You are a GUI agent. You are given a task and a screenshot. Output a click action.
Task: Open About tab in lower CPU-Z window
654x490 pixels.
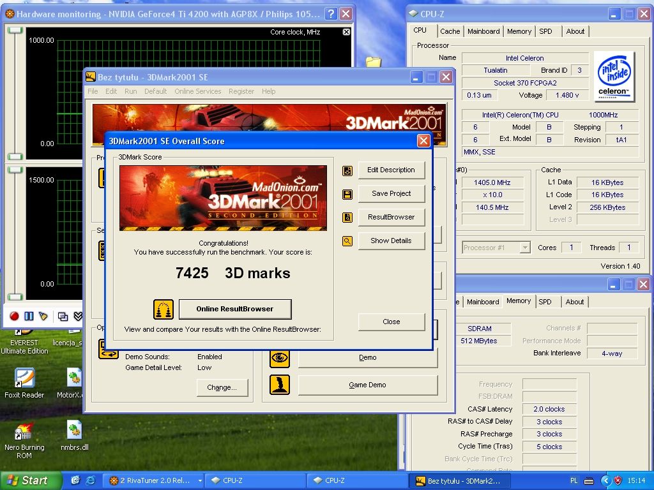pos(575,302)
